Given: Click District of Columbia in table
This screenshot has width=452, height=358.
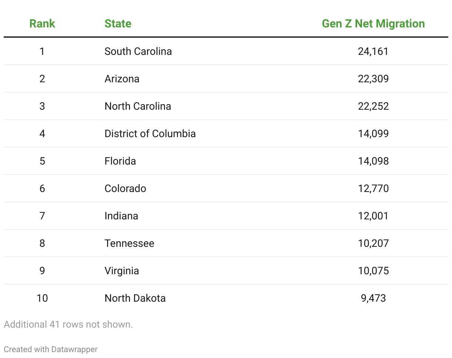Looking at the screenshot, I should (x=150, y=133).
